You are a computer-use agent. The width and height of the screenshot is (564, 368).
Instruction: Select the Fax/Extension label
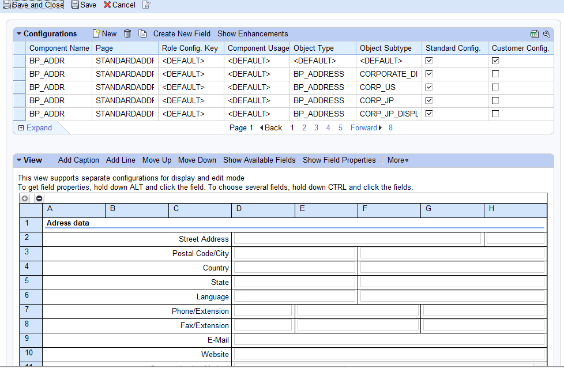(204, 325)
